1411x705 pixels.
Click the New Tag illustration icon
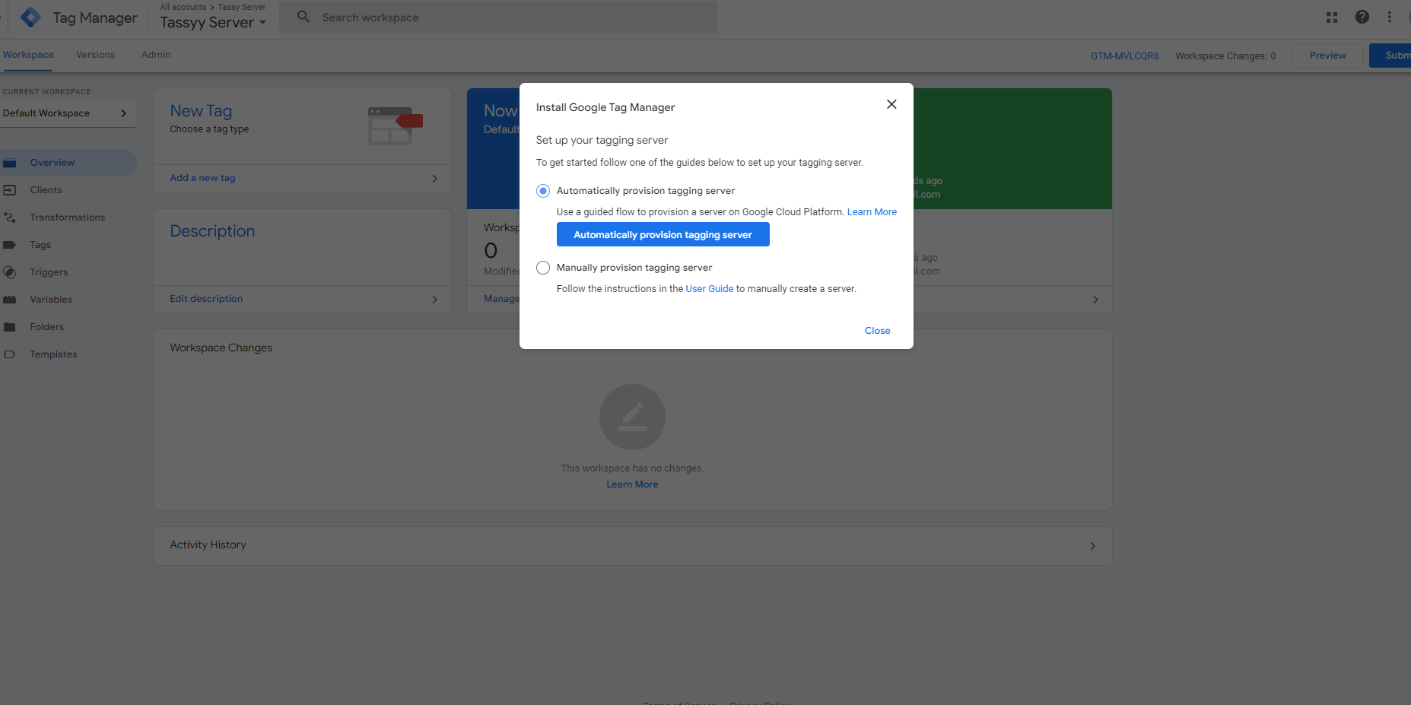click(395, 125)
